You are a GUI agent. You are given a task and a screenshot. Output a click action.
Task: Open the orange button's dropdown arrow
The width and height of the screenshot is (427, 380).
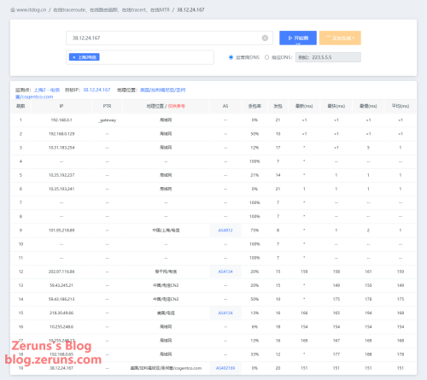(354, 38)
